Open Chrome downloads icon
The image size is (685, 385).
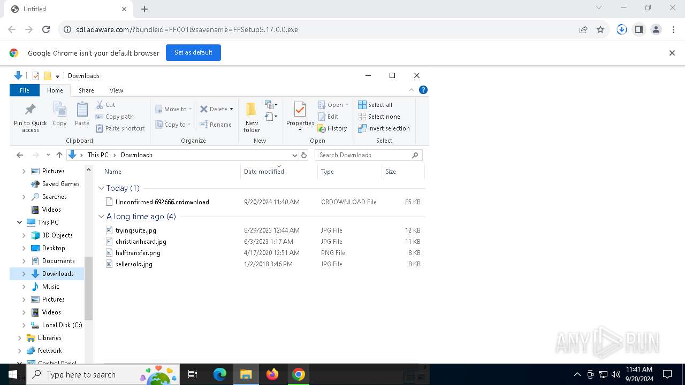tap(622, 29)
